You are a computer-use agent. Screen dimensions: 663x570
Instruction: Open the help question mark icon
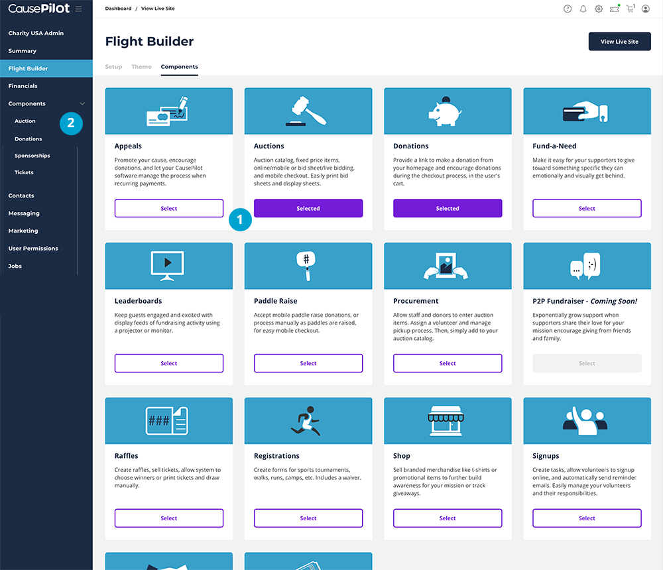[x=568, y=9]
